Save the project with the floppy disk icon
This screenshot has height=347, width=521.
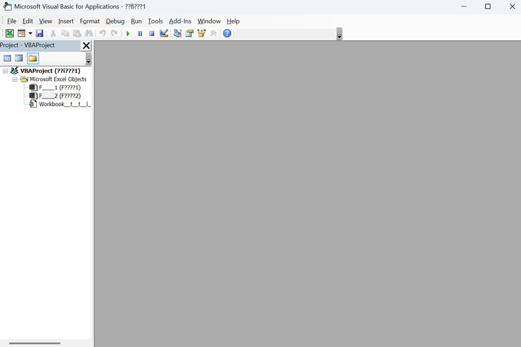click(x=40, y=33)
